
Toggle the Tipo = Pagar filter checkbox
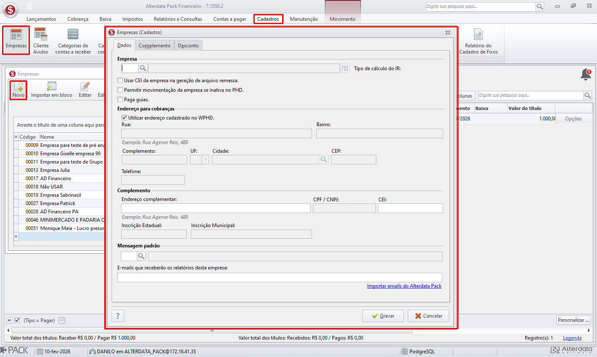(17, 320)
